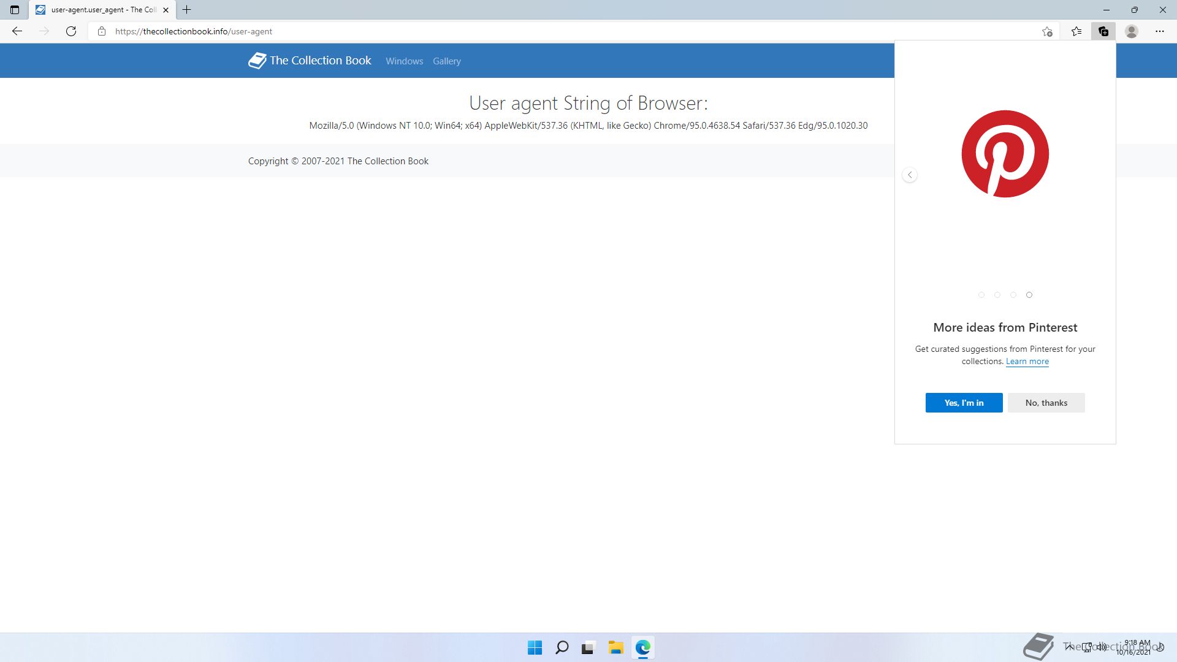Add this page to favorites star
Viewport: 1177px width, 662px height.
[1047, 31]
